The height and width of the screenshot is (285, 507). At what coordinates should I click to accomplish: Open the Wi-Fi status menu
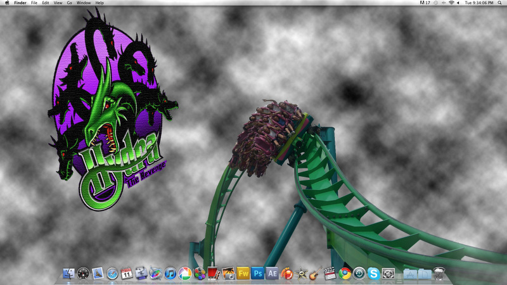(451, 3)
